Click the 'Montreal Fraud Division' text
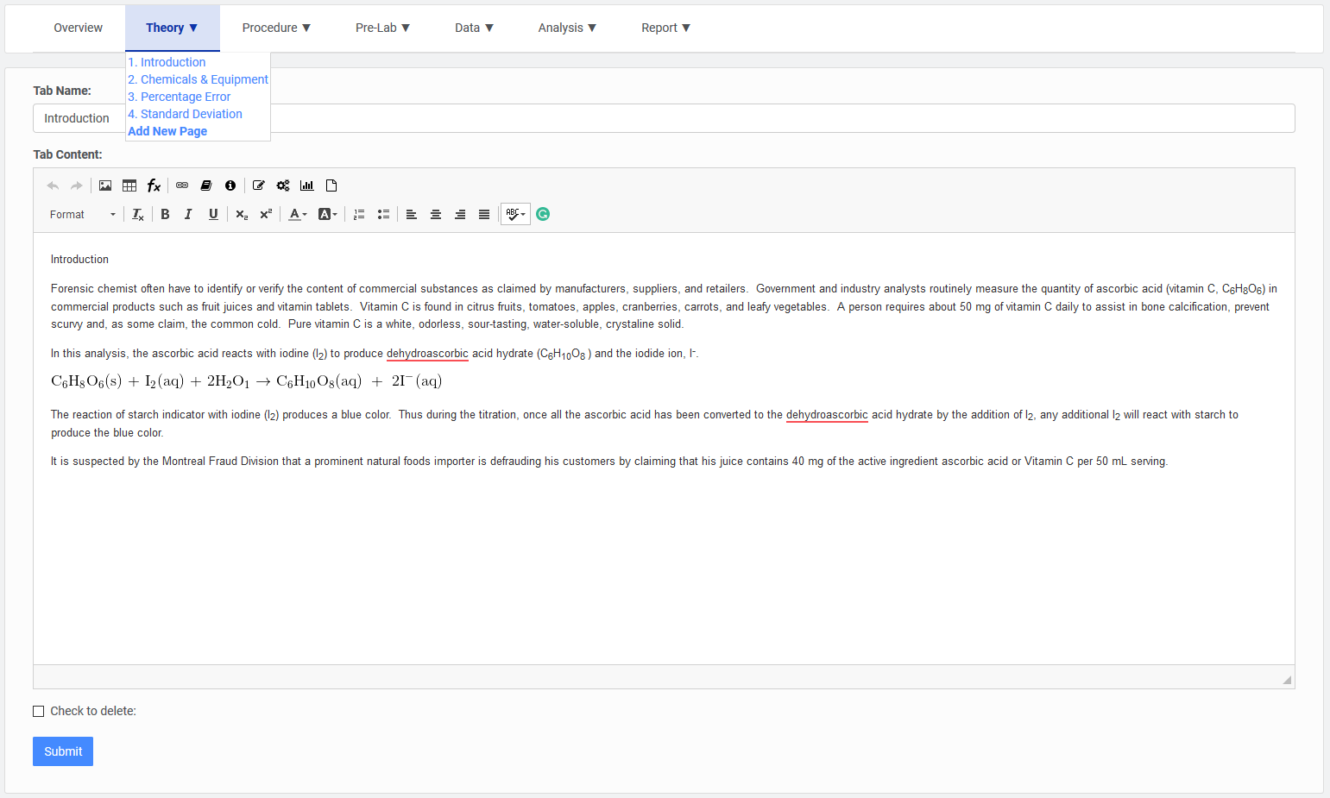This screenshot has width=1330, height=798. coord(220,462)
